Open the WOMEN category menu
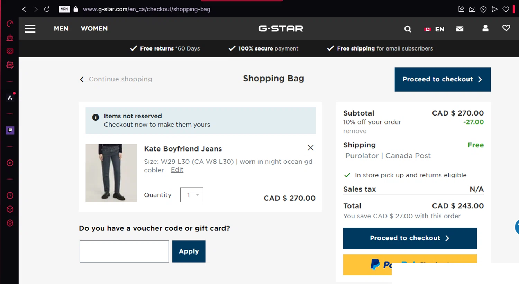 click(94, 29)
